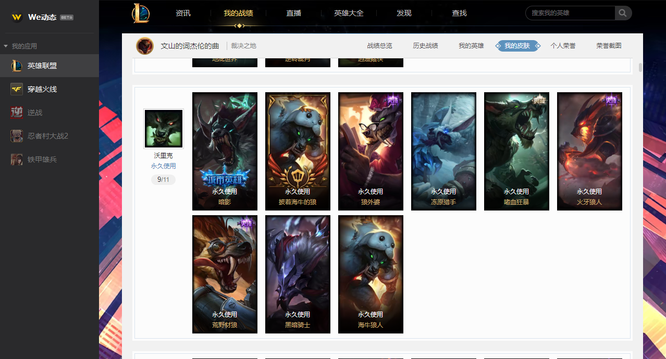Open 英雄联盟 sidebar app icon
Viewport: 666px width, 359px height.
point(17,66)
